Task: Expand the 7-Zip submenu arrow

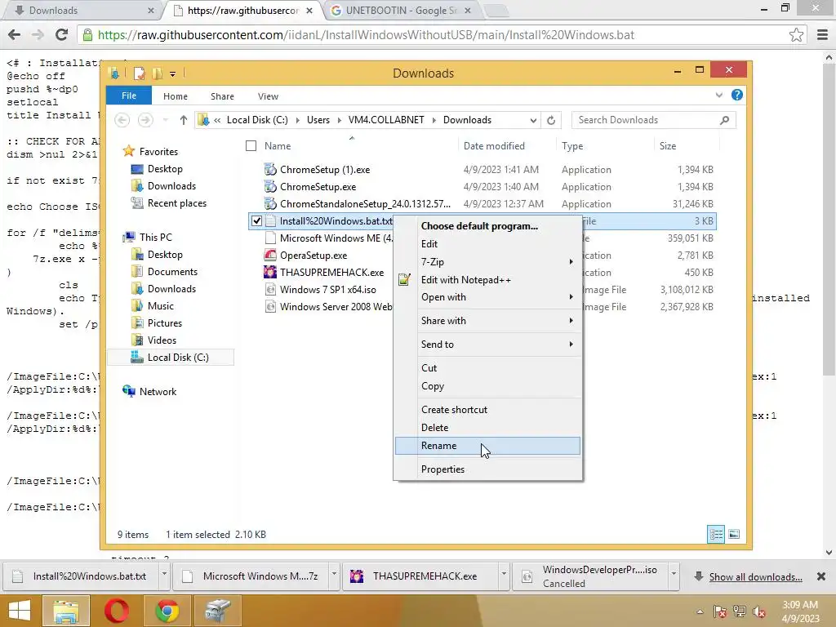Action: [571, 262]
